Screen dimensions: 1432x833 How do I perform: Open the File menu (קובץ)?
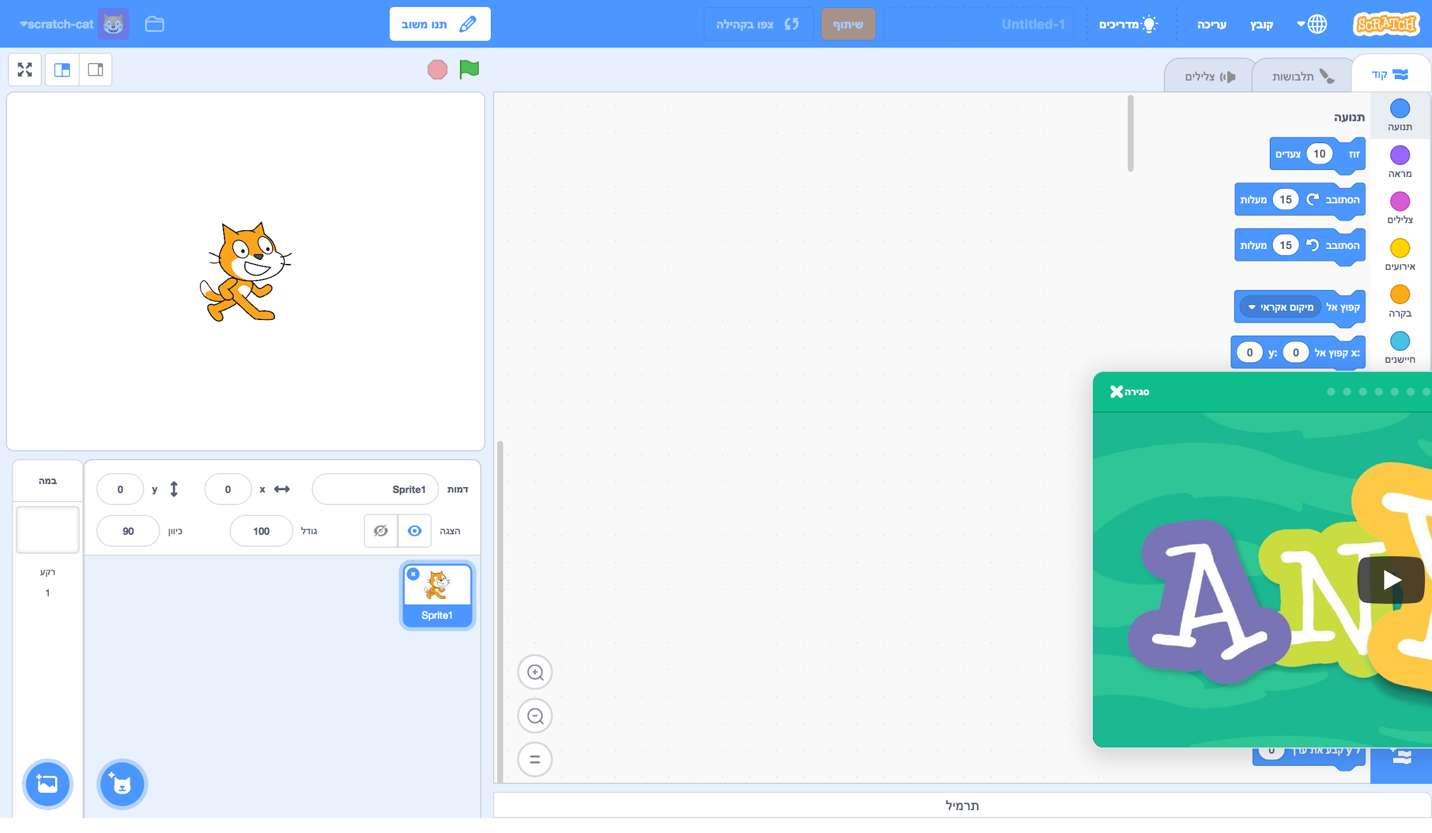pyautogui.click(x=1261, y=24)
